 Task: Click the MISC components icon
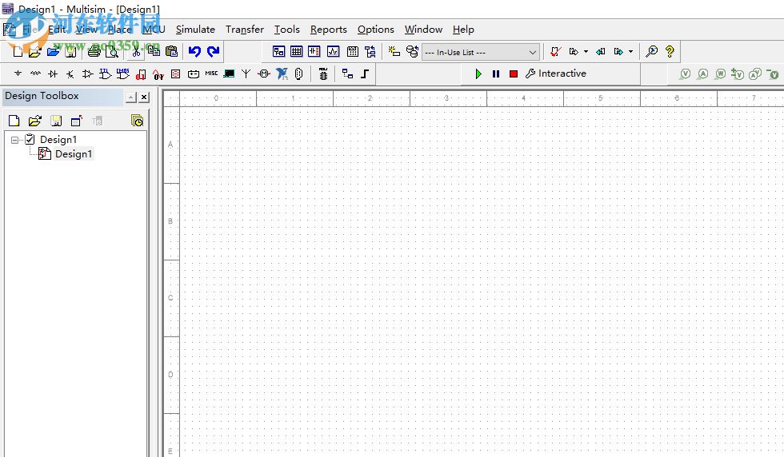(x=211, y=74)
